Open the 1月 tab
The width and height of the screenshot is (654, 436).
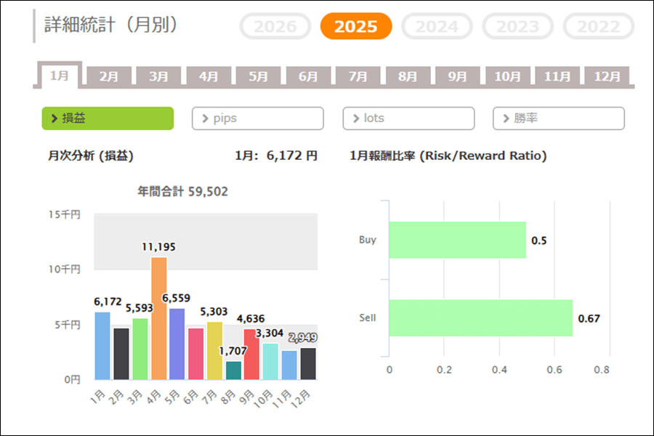tap(60, 76)
